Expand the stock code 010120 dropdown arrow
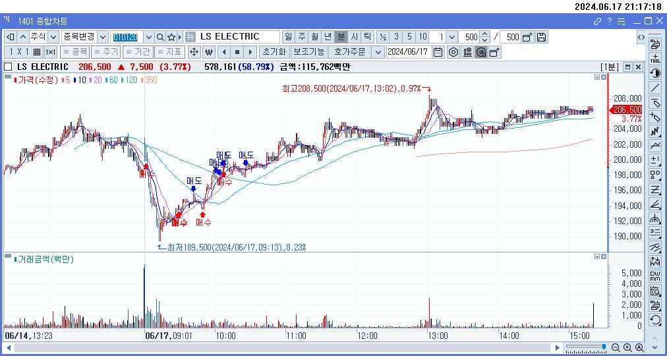This screenshot has height=356, width=667. pyautogui.click(x=148, y=37)
